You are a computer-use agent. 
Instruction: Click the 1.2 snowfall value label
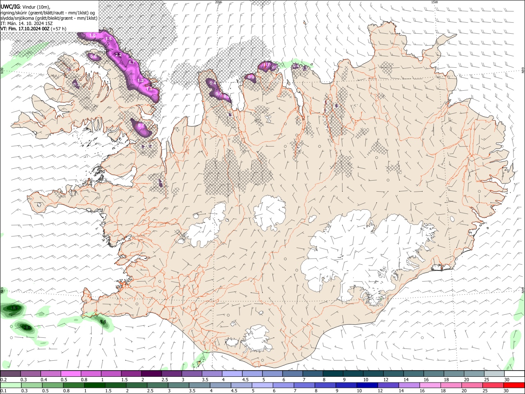point(149,89)
